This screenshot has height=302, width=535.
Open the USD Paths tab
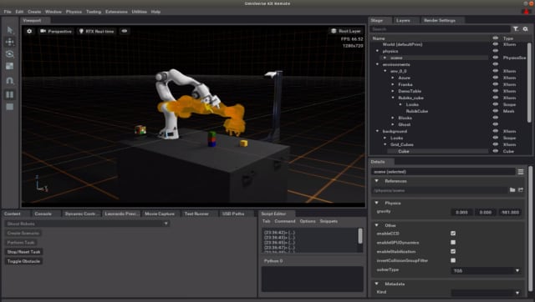click(x=233, y=214)
